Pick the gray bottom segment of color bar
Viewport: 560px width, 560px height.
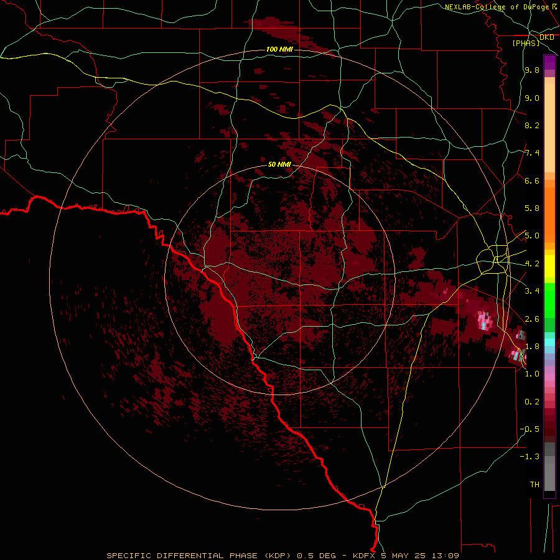(549, 475)
